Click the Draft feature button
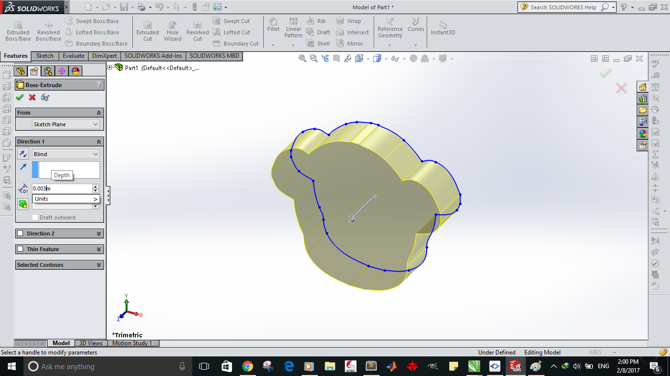 coord(318,32)
